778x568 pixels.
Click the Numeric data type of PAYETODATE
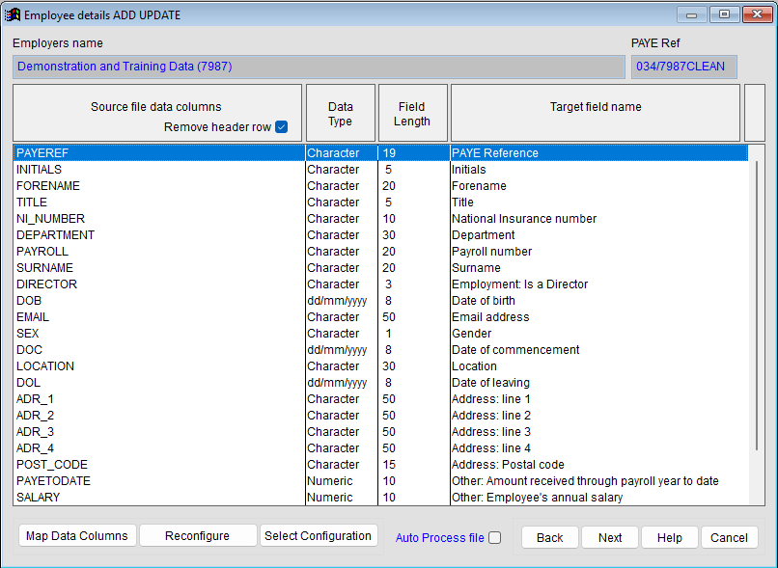(330, 480)
